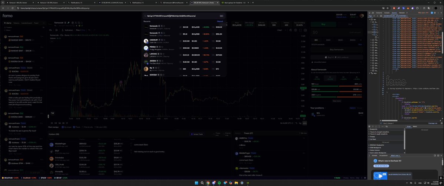This screenshot has width=444, height=186.
Task: Click chart fullscreen icon
Action: [300, 30]
